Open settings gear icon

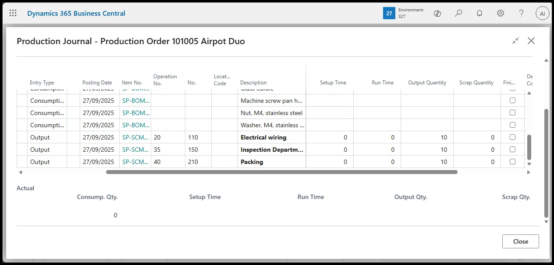click(501, 13)
